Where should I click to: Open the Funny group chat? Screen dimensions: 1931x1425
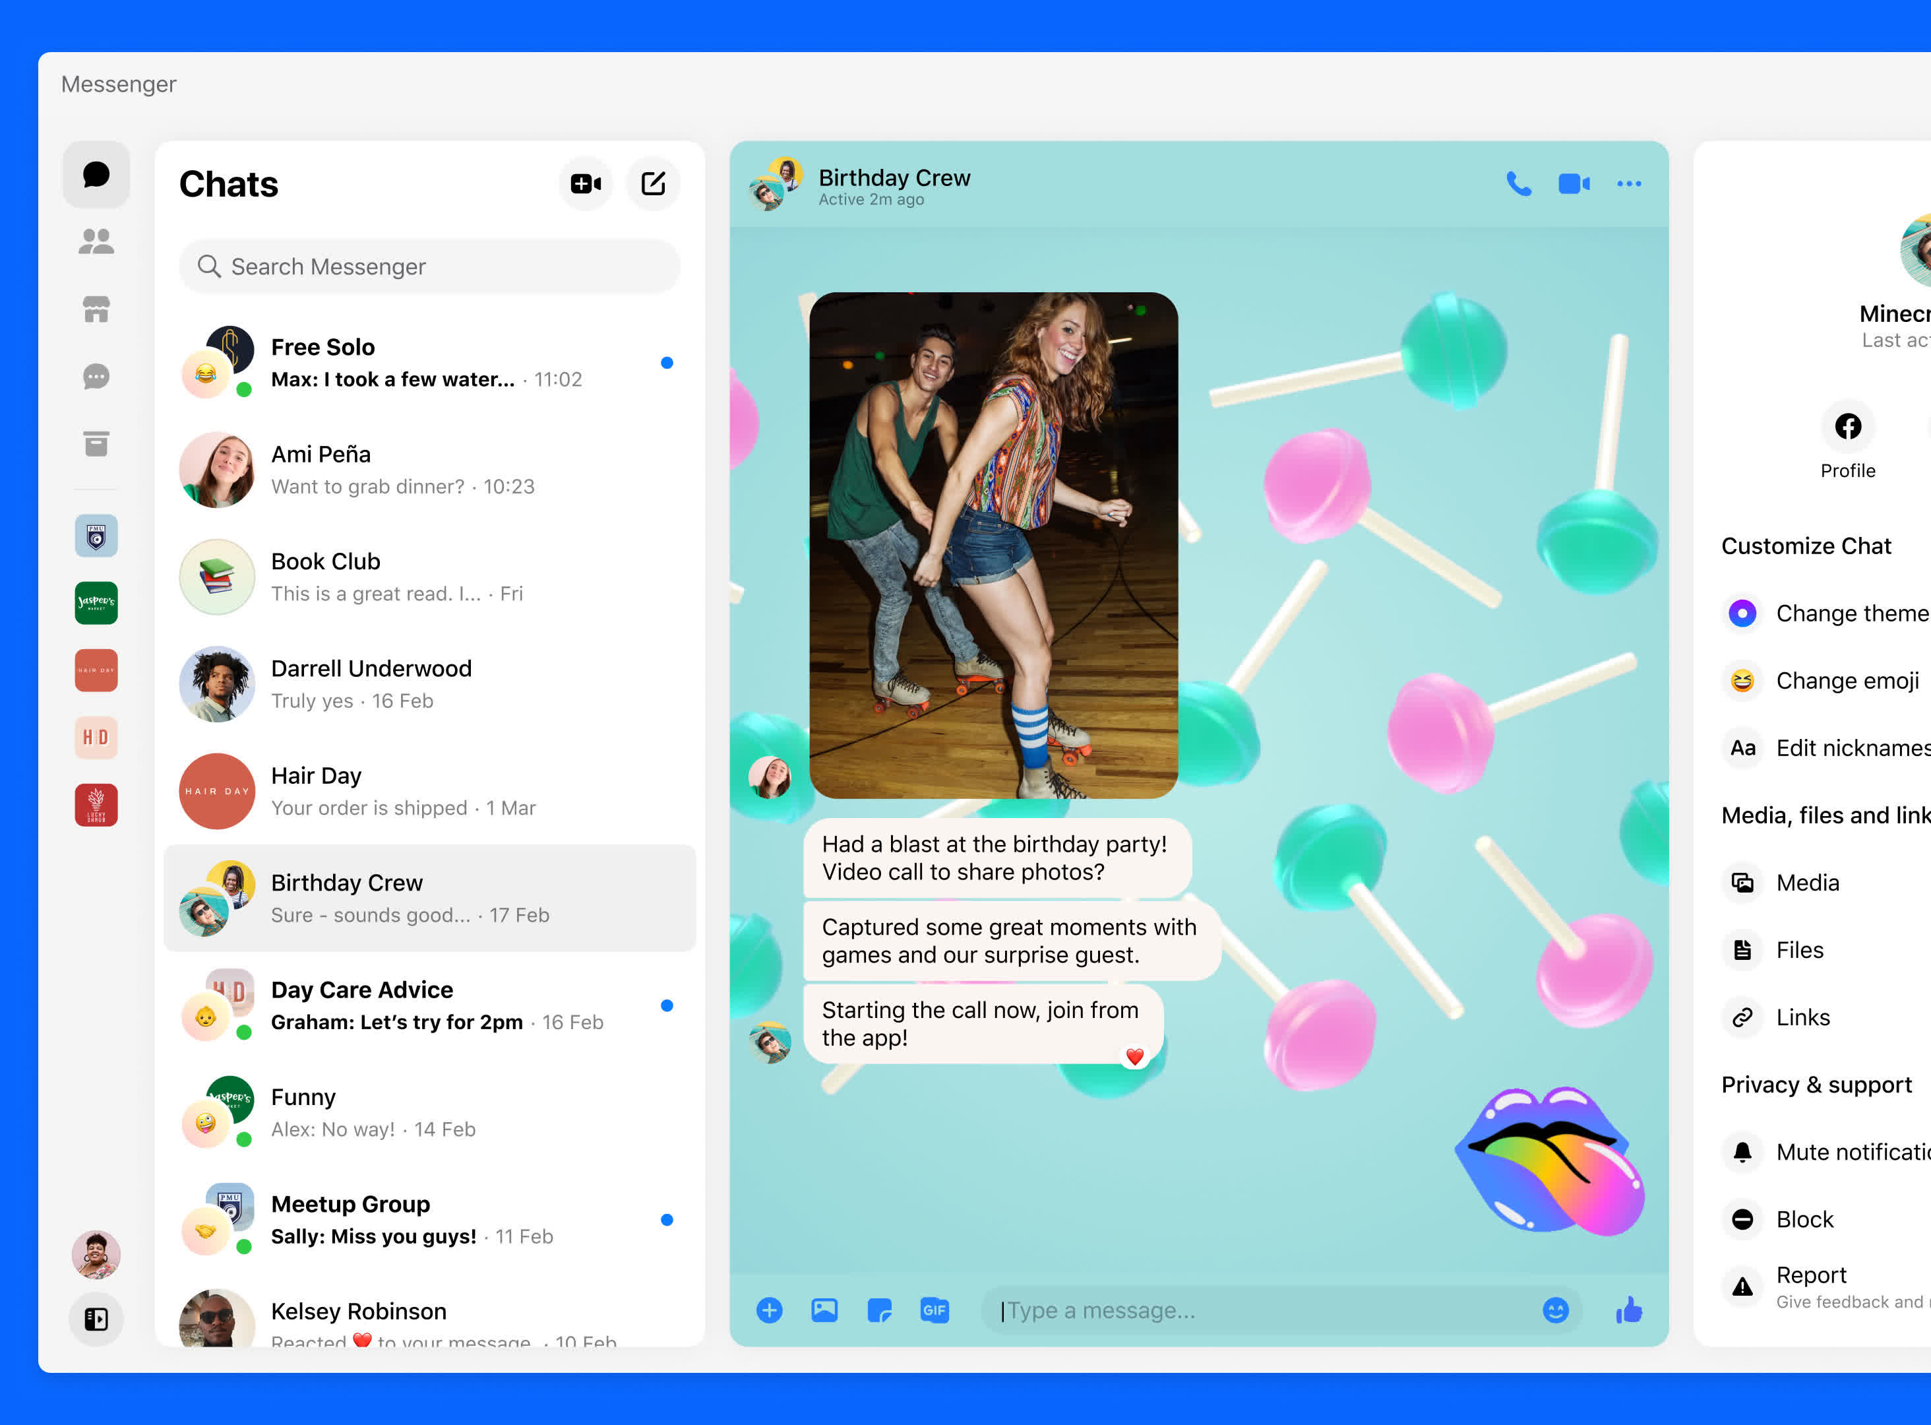tap(430, 1113)
